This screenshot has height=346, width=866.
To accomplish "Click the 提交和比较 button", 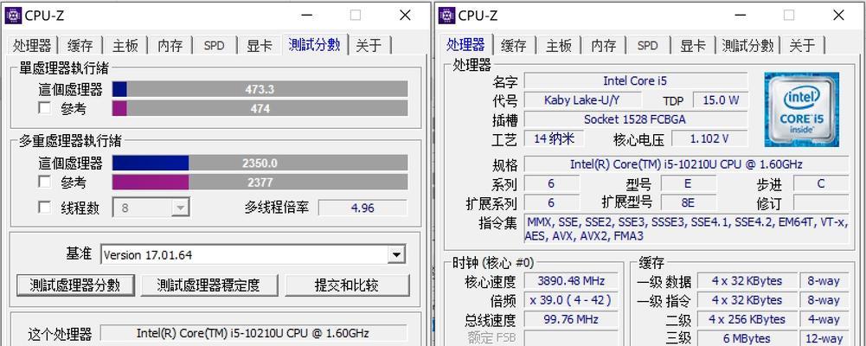I will [x=347, y=285].
